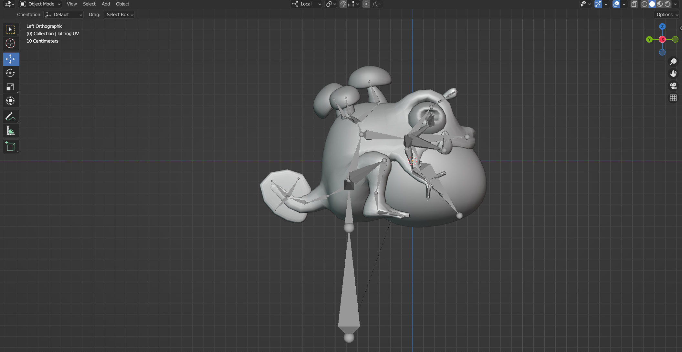Switch to Wireframe shading
Image resolution: width=682 pixels, height=352 pixels.
(644, 4)
